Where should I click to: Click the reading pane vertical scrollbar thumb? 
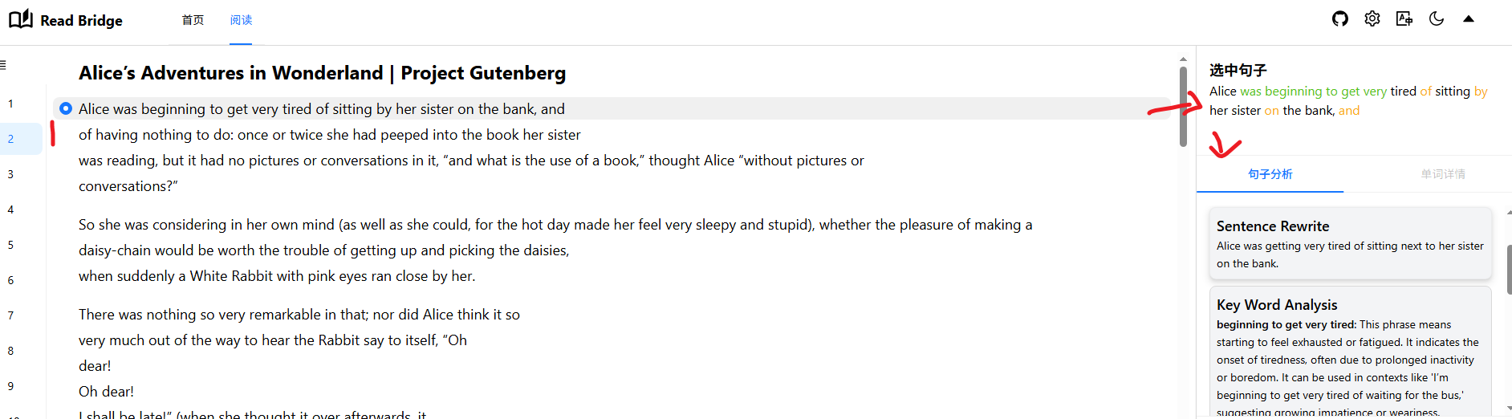[1183, 107]
